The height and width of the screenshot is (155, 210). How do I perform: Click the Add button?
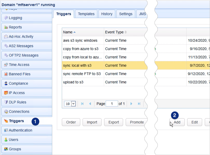pos(177,122)
